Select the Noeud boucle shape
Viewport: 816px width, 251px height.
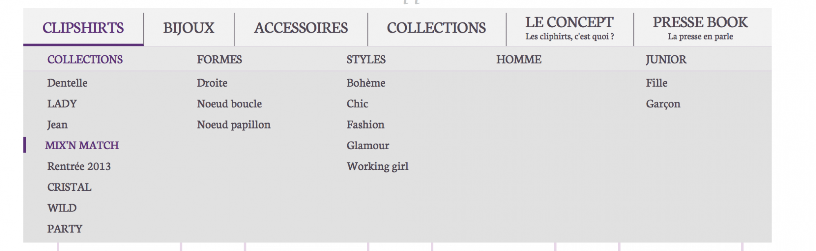click(229, 104)
